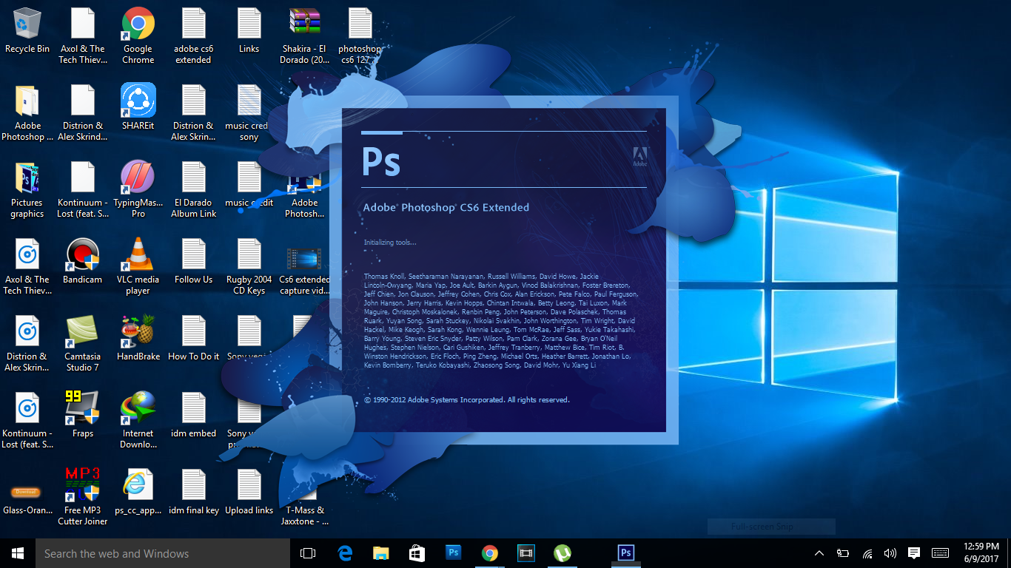Select Shakira - El Dorado WinRAR archive
The height and width of the screenshot is (568, 1011).
click(305, 35)
